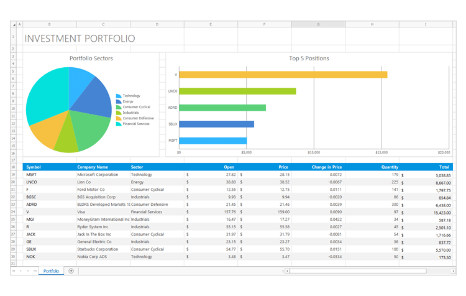Select the Symbol column header cell
The width and height of the screenshot is (466, 296).
click(48, 167)
